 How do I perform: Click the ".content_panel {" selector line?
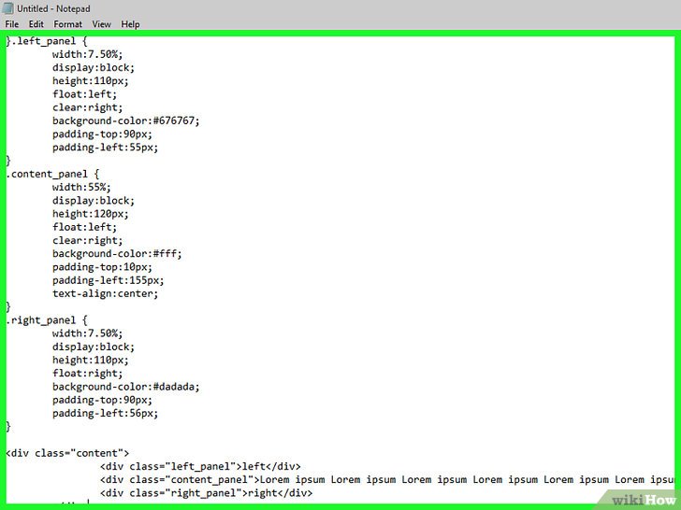coord(52,174)
